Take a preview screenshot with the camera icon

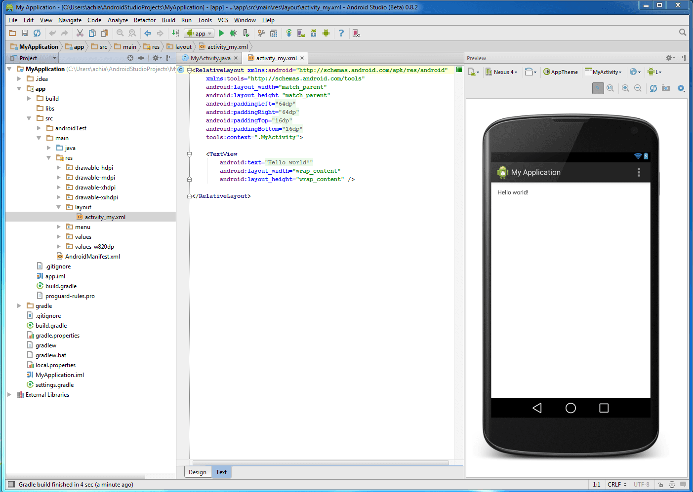click(x=666, y=88)
